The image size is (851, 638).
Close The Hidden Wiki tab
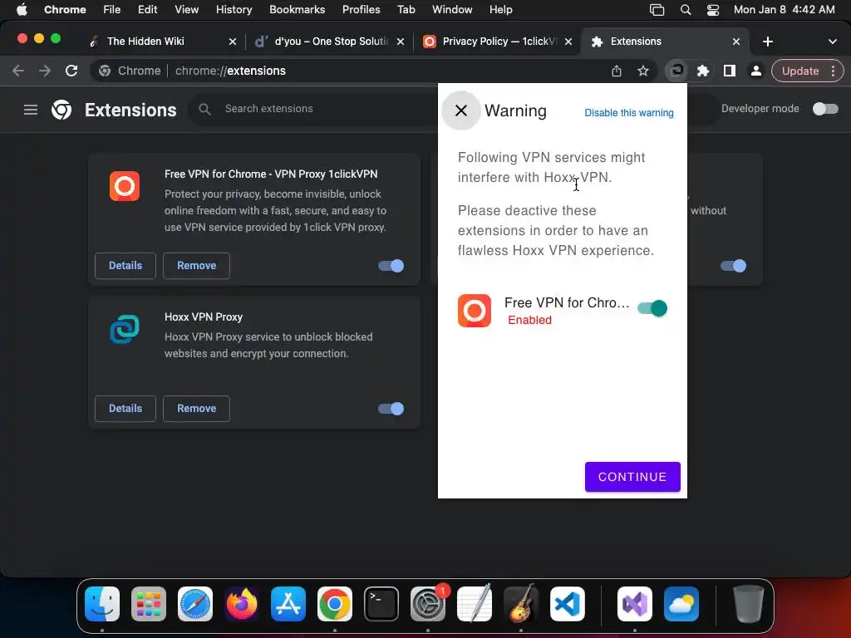[x=233, y=42]
